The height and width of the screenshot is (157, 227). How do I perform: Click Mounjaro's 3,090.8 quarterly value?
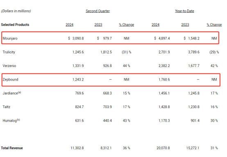tap(78, 38)
